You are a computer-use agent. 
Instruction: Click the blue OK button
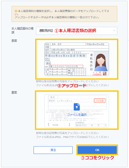click(97, 150)
